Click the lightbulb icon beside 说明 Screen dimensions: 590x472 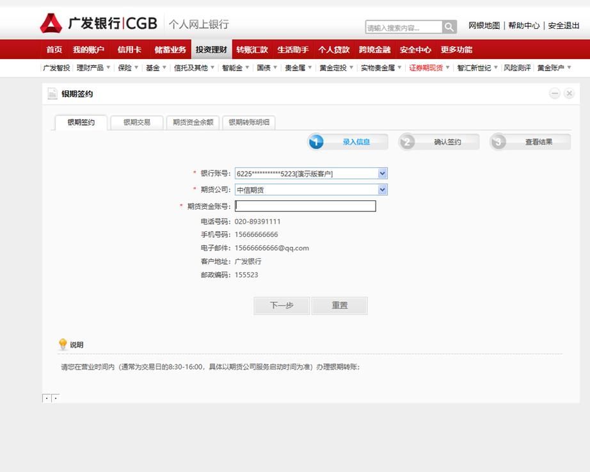point(63,345)
